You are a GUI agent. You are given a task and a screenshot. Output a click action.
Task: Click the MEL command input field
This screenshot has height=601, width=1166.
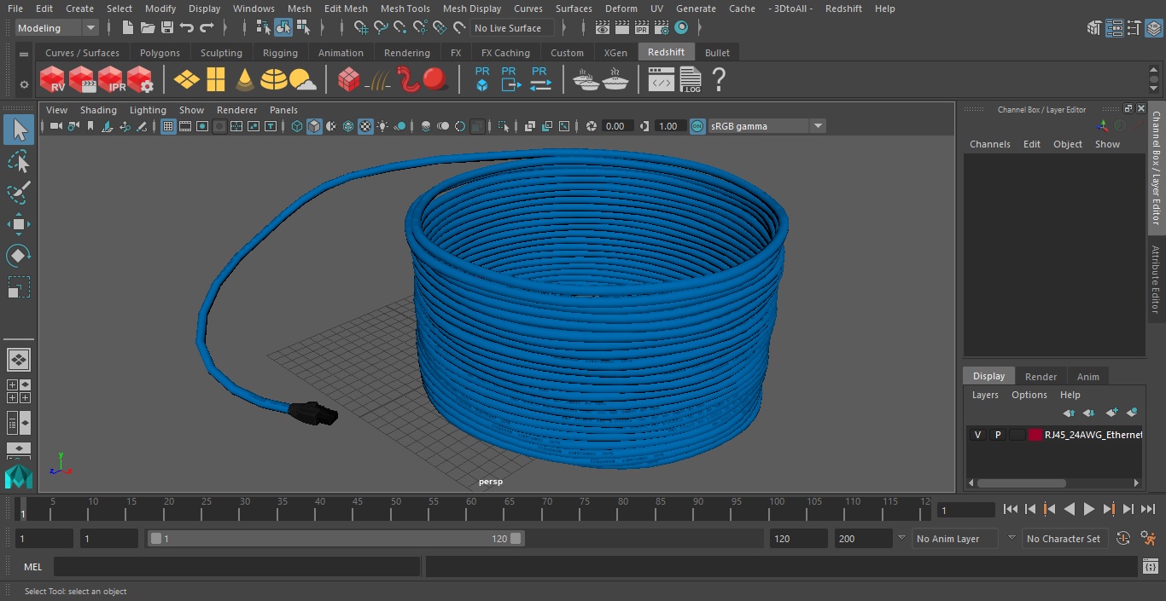(236, 567)
